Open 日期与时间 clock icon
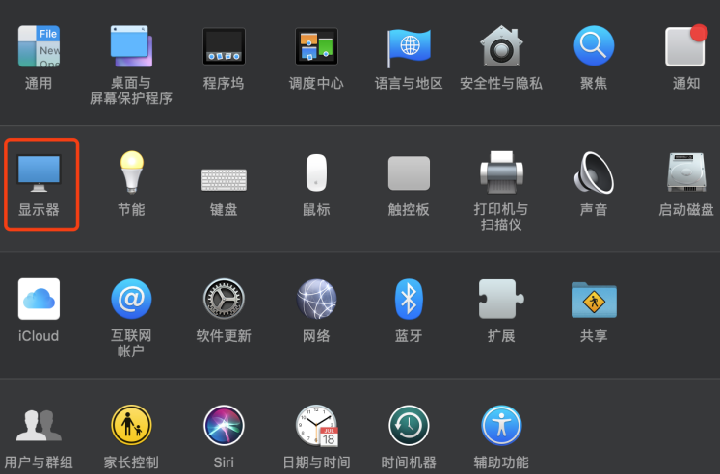 pyautogui.click(x=317, y=426)
